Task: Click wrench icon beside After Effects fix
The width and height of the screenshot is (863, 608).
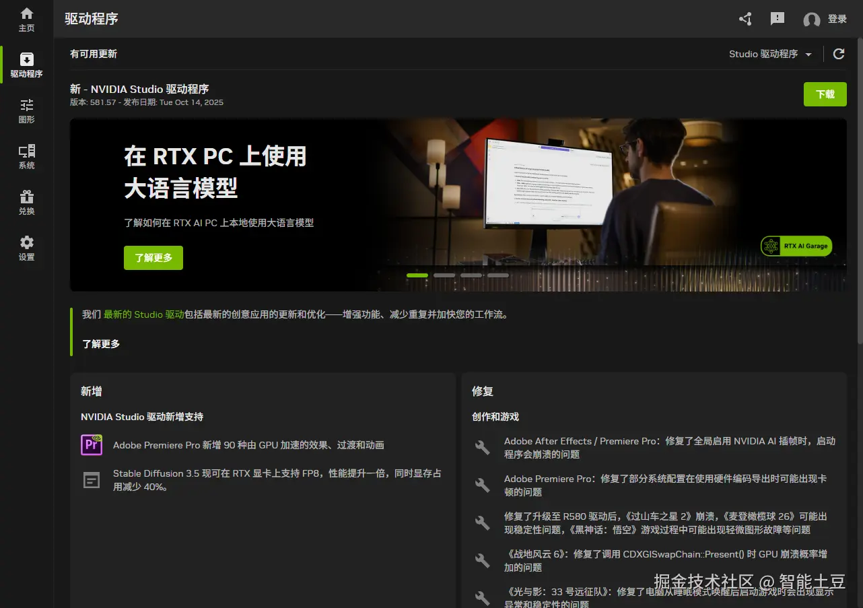Action: pyautogui.click(x=483, y=448)
